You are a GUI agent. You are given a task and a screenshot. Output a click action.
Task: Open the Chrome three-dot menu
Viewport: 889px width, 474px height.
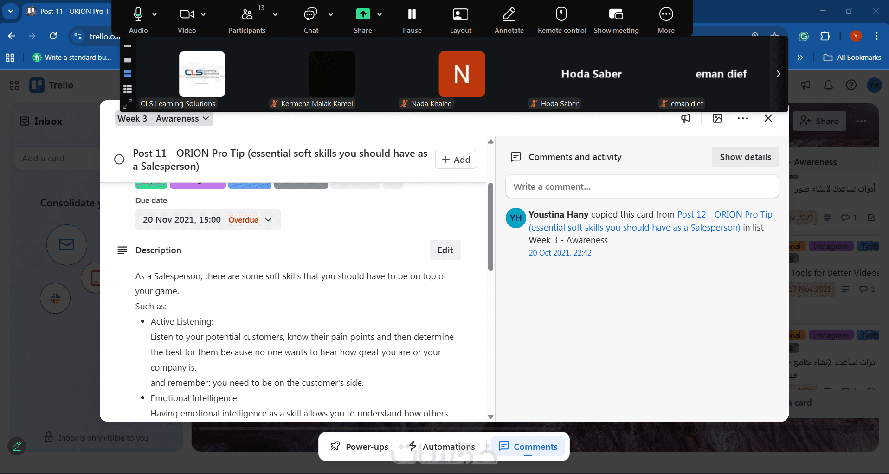tap(876, 36)
